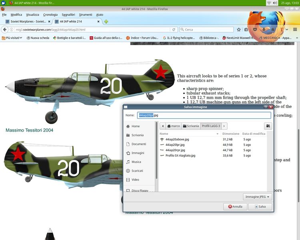The image size is (300, 240).
Task: Go to marco folder in path bar
Action: coord(173,126)
